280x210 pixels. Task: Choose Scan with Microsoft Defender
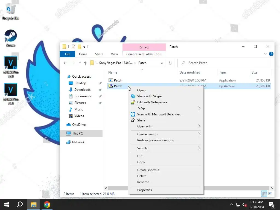(x=166, y=114)
